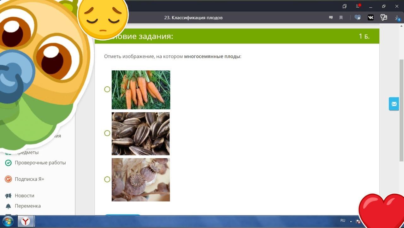The width and height of the screenshot is (404, 228).
Task: Click the blue envelope feedback button
Action: pyautogui.click(x=394, y=104)
